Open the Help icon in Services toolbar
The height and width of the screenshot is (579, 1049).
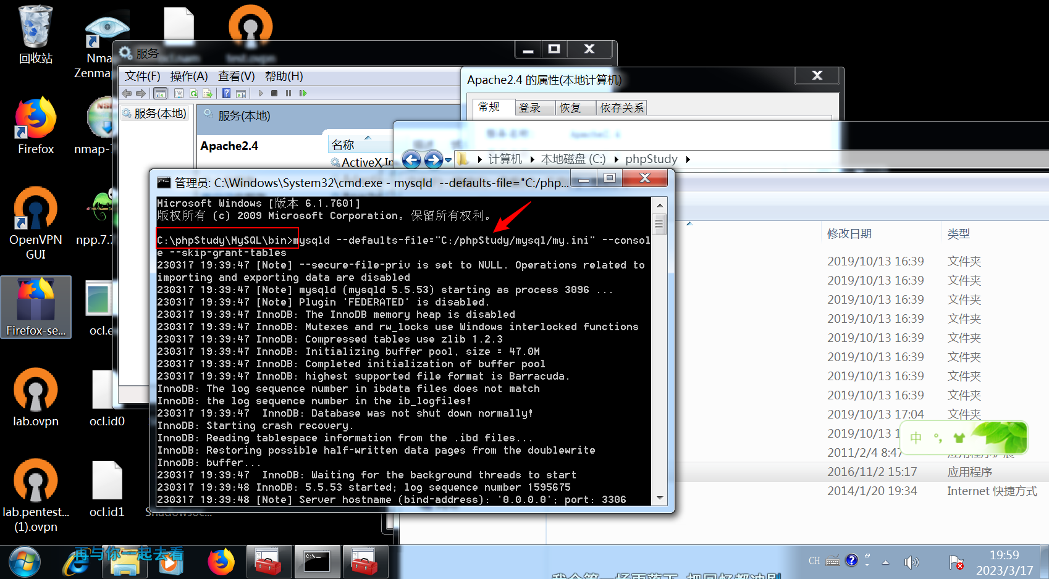click(226, 93)
